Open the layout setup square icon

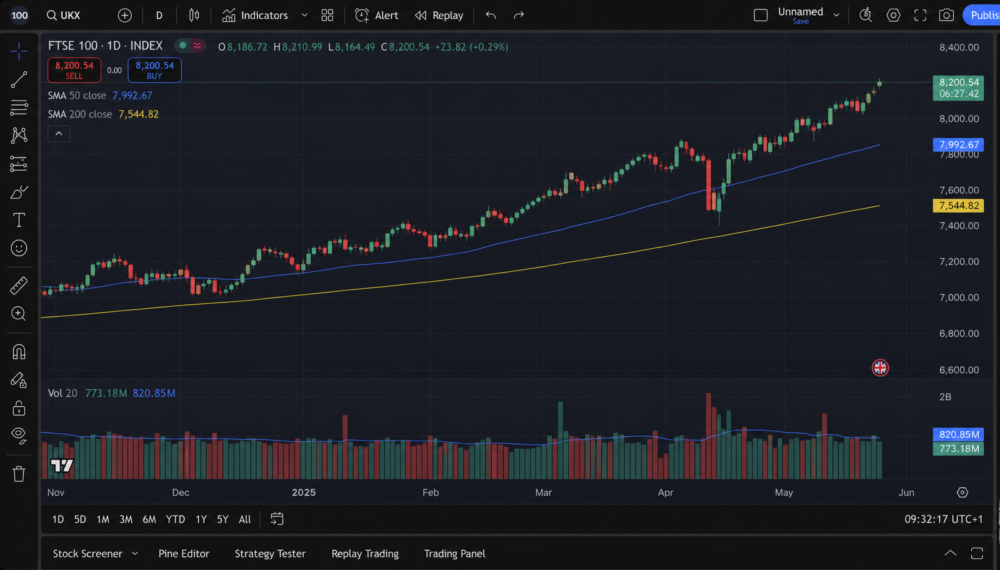point(761,15)
